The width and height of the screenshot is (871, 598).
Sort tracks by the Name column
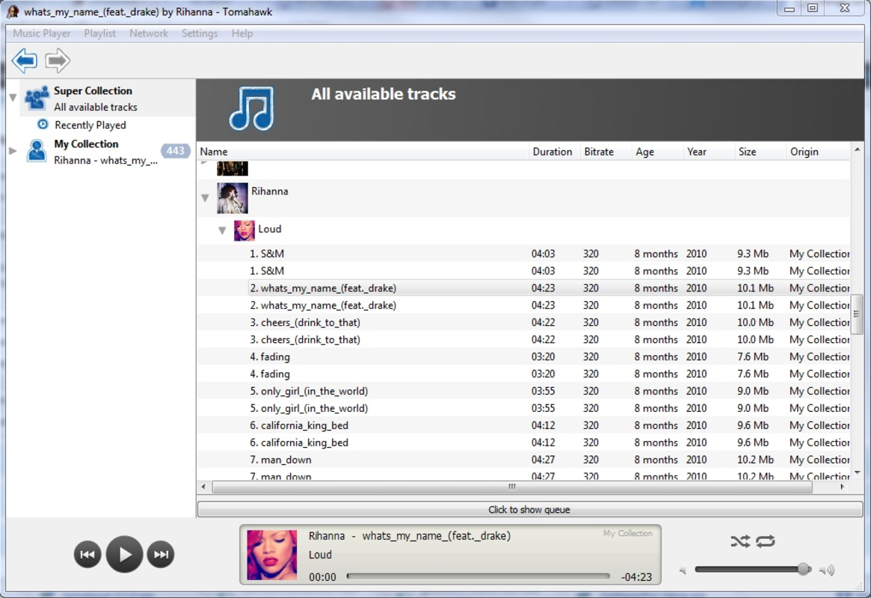[362, 152]
